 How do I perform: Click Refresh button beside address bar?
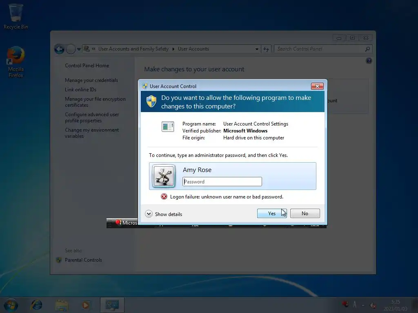(x=266, y=49)
